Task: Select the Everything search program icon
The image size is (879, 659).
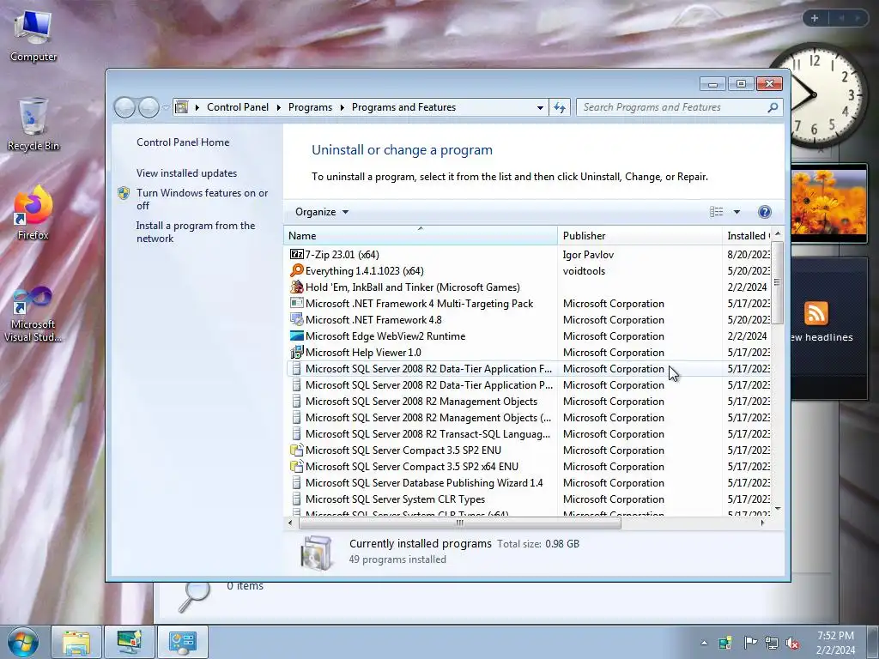Action: [296, 270]
